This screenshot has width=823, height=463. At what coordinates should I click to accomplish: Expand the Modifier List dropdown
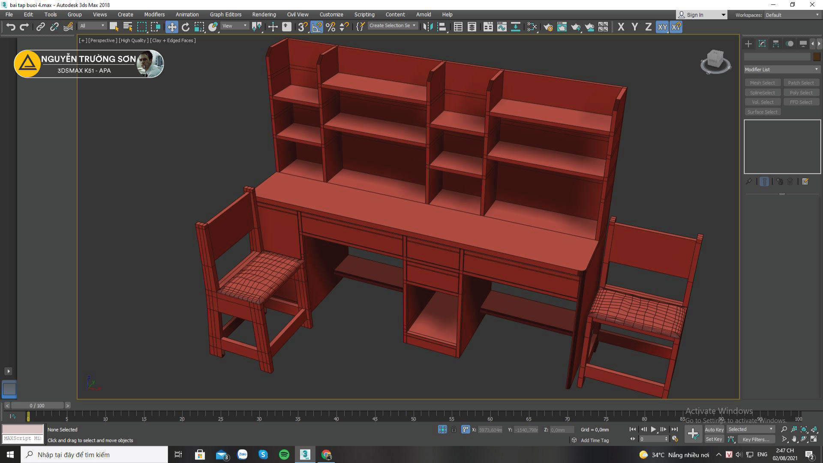pyautogui.click(x=782, y=69)
